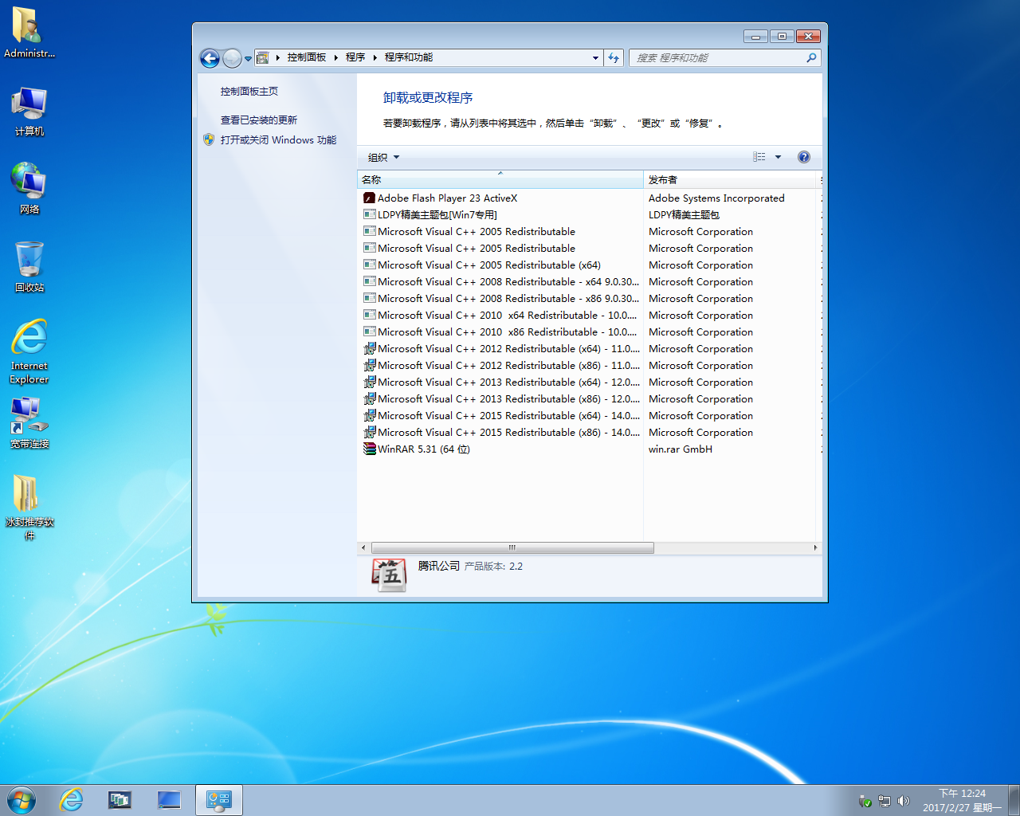
Task: Open the address bar history dropdown
Action: [x=595, y=57]
